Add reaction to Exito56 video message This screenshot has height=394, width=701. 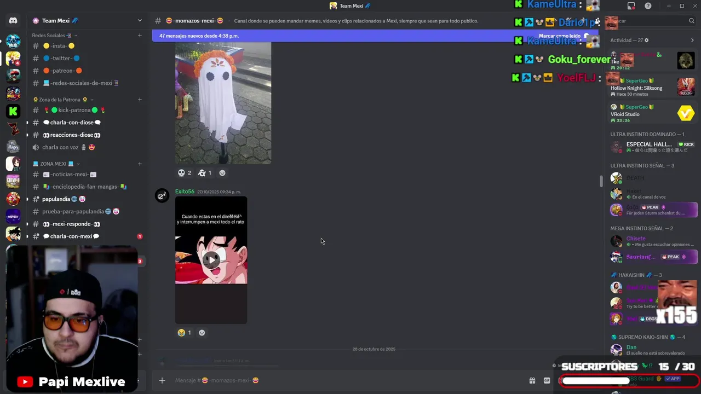point(202,333)
